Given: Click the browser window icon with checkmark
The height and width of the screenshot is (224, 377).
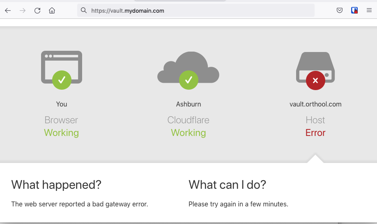Looking at the screenshot, I should point(62,70).
